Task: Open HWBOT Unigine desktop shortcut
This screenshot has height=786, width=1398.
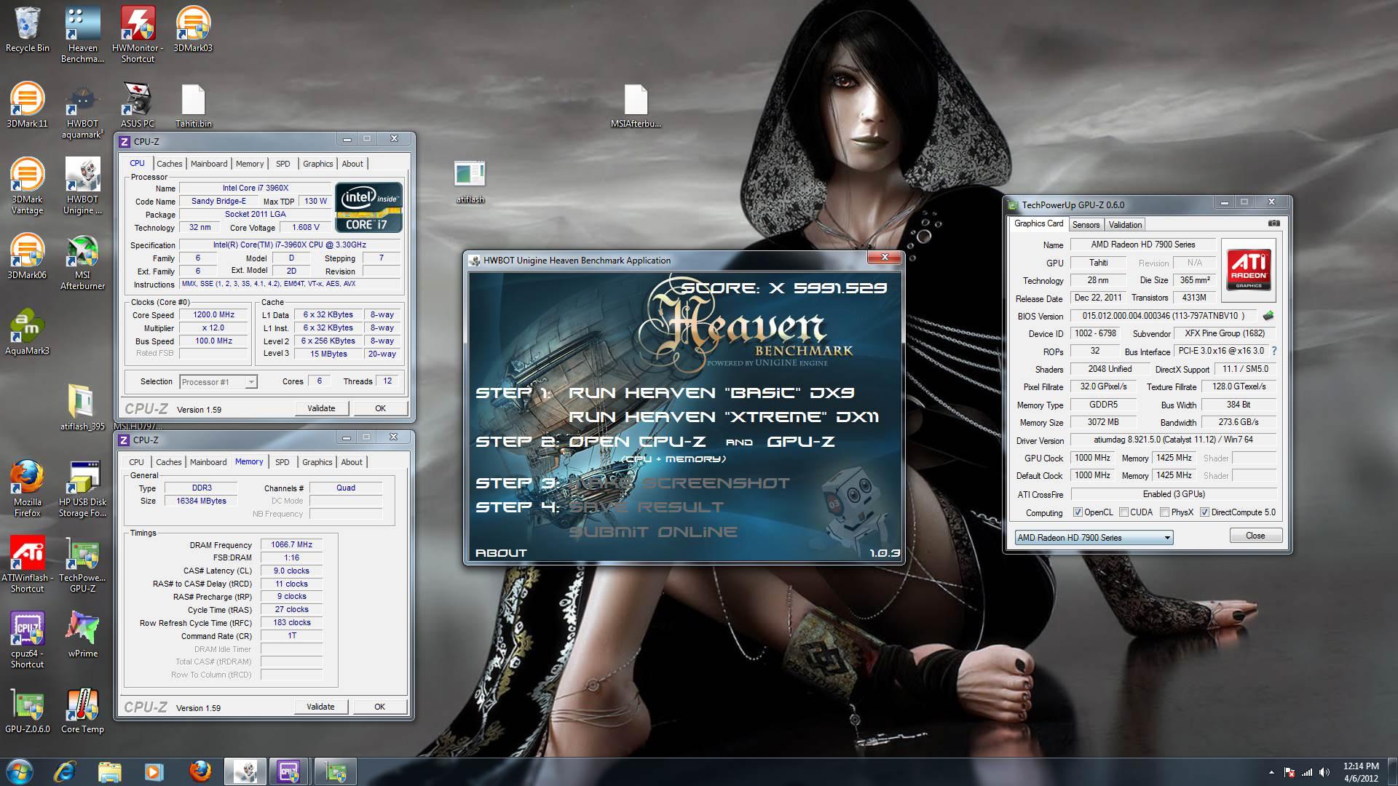Action: pos(82,186)
